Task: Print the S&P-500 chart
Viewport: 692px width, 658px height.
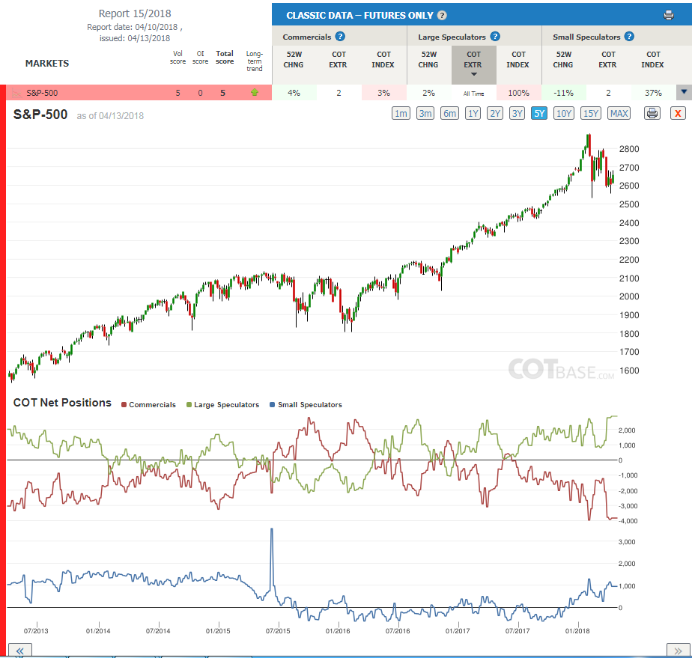Action: pyautogui.click(x=652, y=113)
